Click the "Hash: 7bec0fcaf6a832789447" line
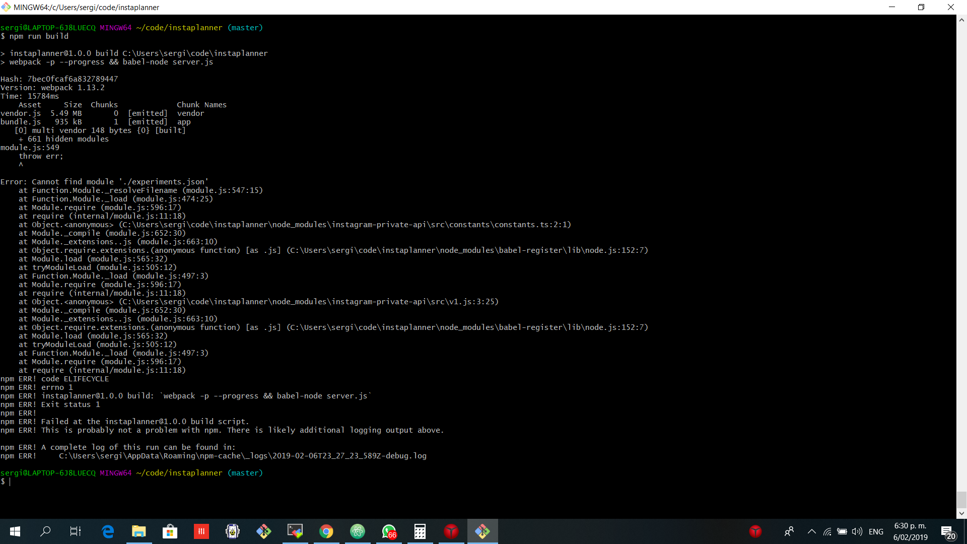Viewport: 967px width, 544px height. point(59,79)
